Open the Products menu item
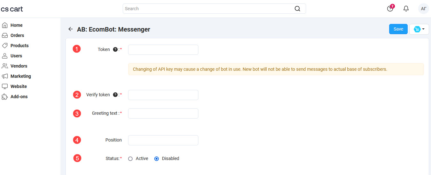This screenshot has height=175, width=431. point(19,46)
